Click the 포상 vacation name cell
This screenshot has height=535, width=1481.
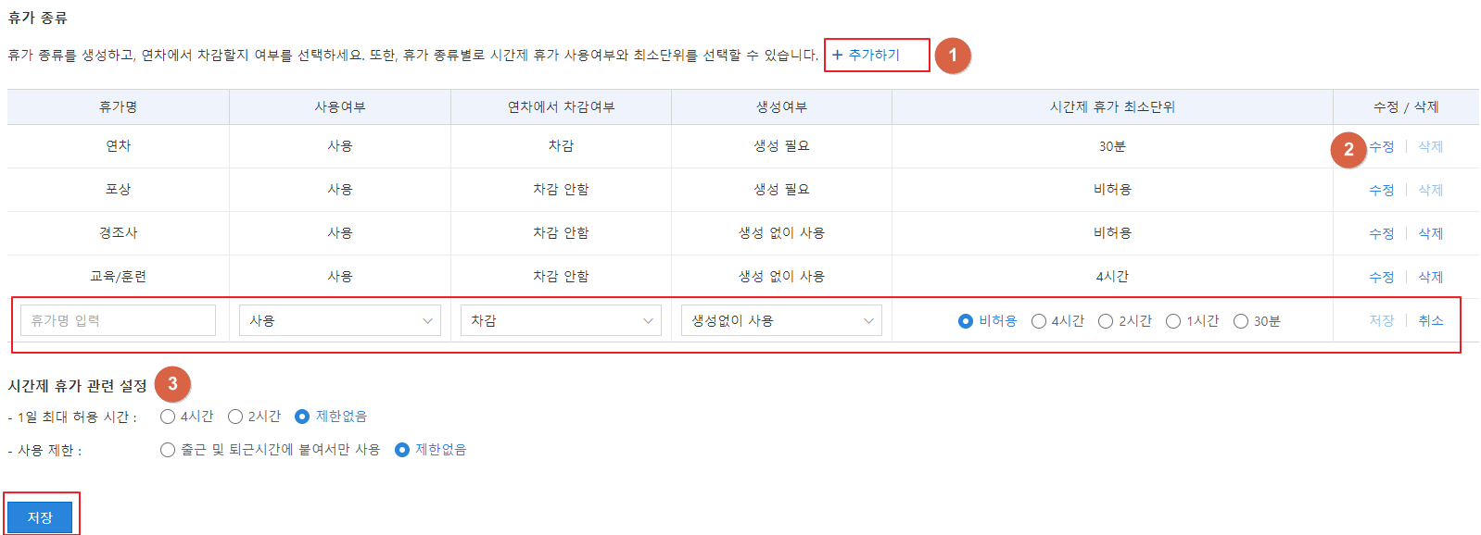(119, 190)
